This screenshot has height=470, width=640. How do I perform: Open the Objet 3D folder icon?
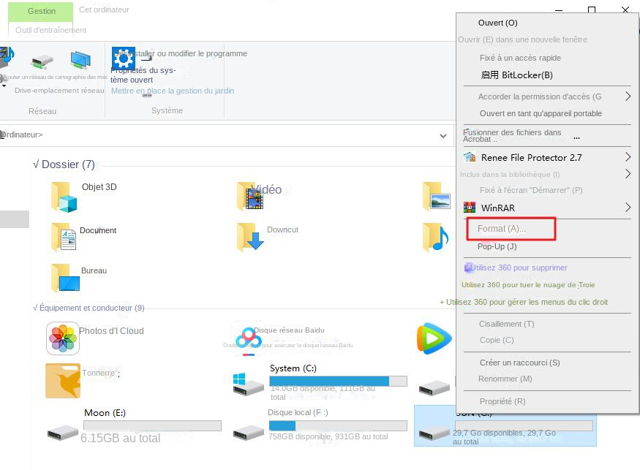(64, 196)
